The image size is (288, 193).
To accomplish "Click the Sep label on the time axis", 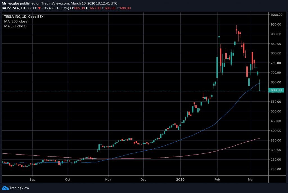I will click(32, 179).
